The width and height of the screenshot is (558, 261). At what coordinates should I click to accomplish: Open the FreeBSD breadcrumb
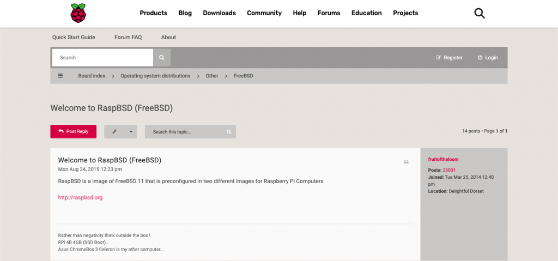pos(244,76)
